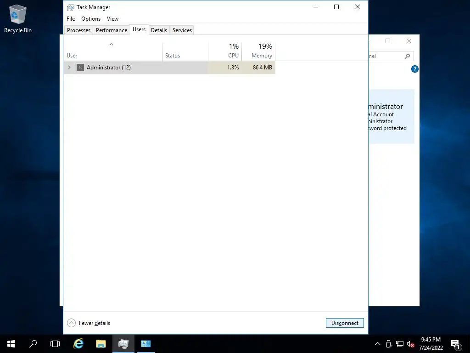Click the blue help icon in Control Panel
Image resolution: width=470 pixels, height=353 pixels.
click(x=414, y=69)
